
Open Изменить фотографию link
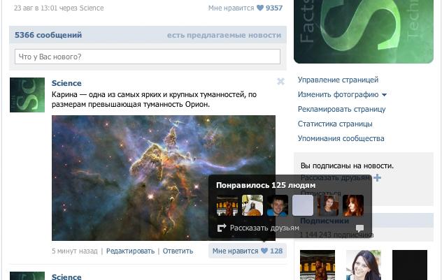[x=338, y=94]
